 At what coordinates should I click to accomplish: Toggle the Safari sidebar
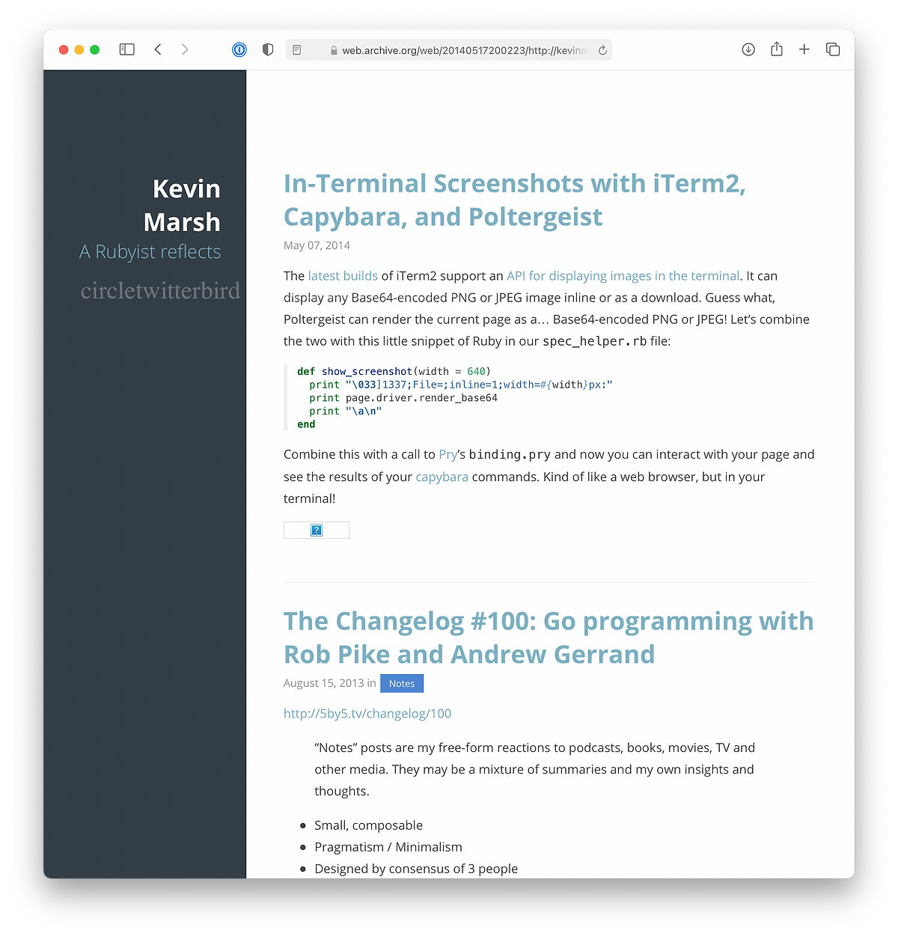point(127,49)
